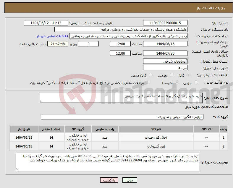Click the delivery city مراغه field
Image resolution: width=233 pixels, height=188 pixels.
(165, 68)
